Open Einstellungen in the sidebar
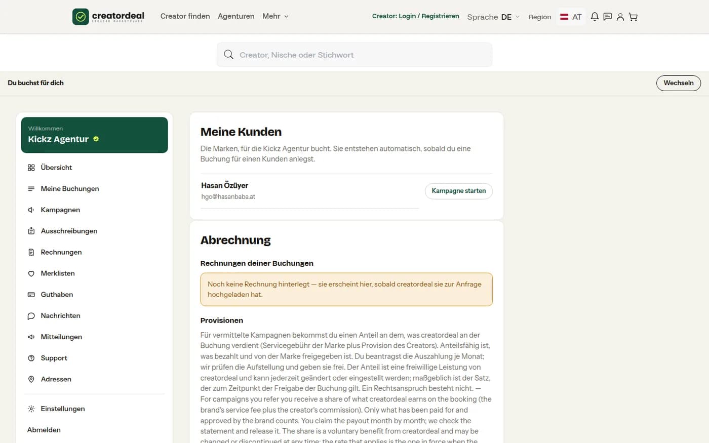 (x=94, y=409)
